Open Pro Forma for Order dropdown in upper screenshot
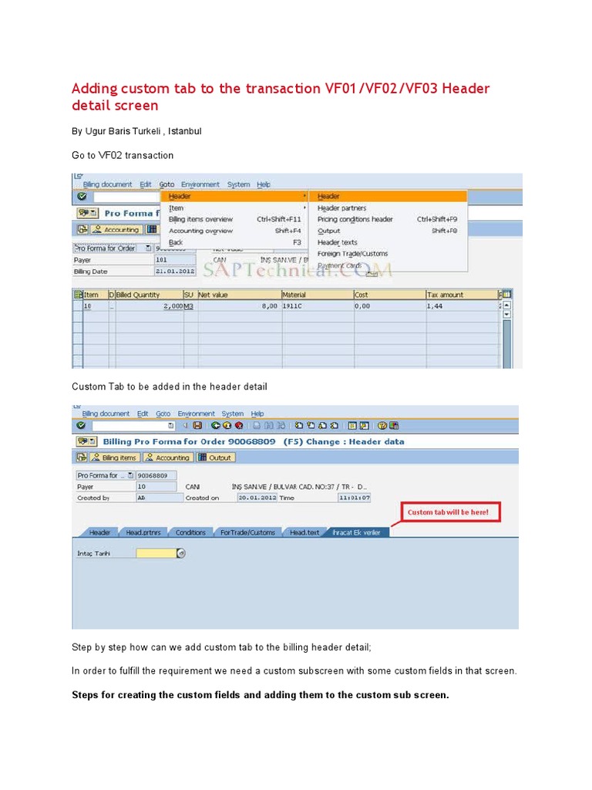592x790 pixels. click(x=148, y=248)
